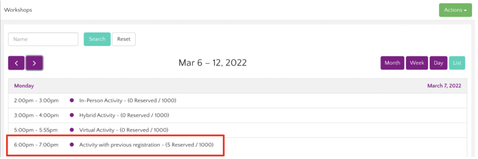The width and height of the screenshot is (478, 159).
Task: Click the Monday day header
Action: click(24, 86)
